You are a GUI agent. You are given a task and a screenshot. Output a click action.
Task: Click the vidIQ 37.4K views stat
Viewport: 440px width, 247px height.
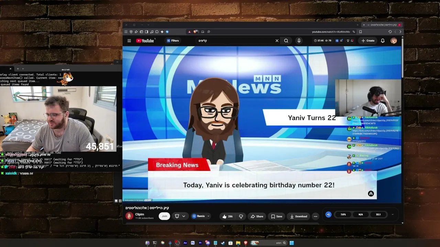[x=319, y=41]
